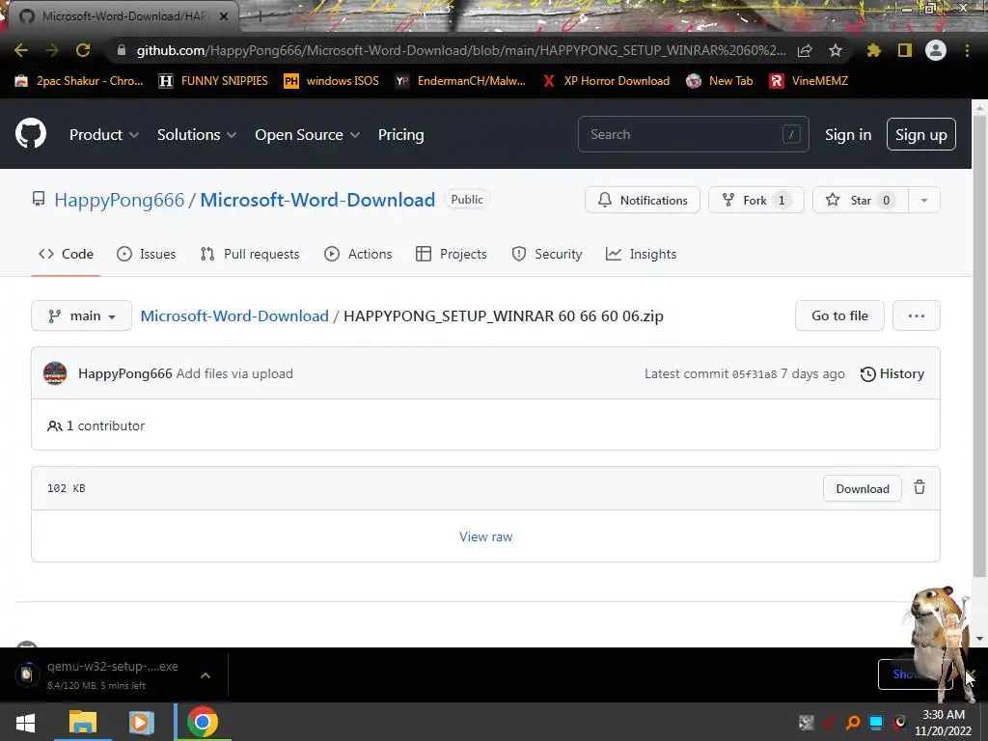Switch to the Insights tab
Viewport: 988px width, 741px height.
pyautogui.click(x=641, y=254)
